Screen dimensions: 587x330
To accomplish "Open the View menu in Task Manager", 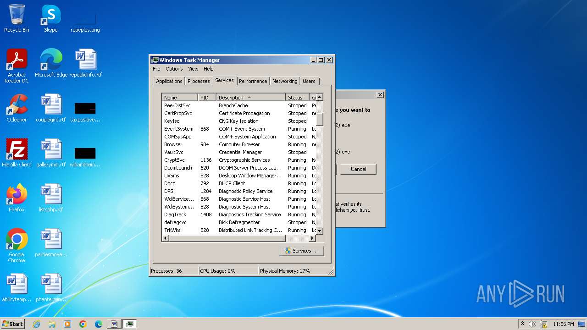I will [x=193, y=69].
